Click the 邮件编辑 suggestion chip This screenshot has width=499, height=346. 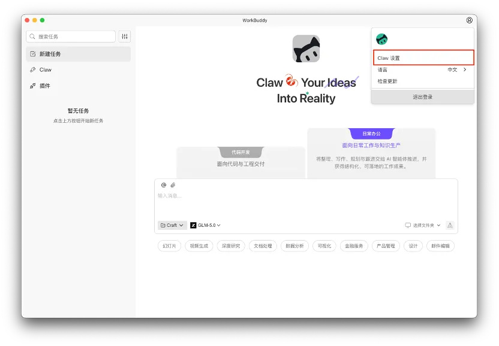[440, 246]
